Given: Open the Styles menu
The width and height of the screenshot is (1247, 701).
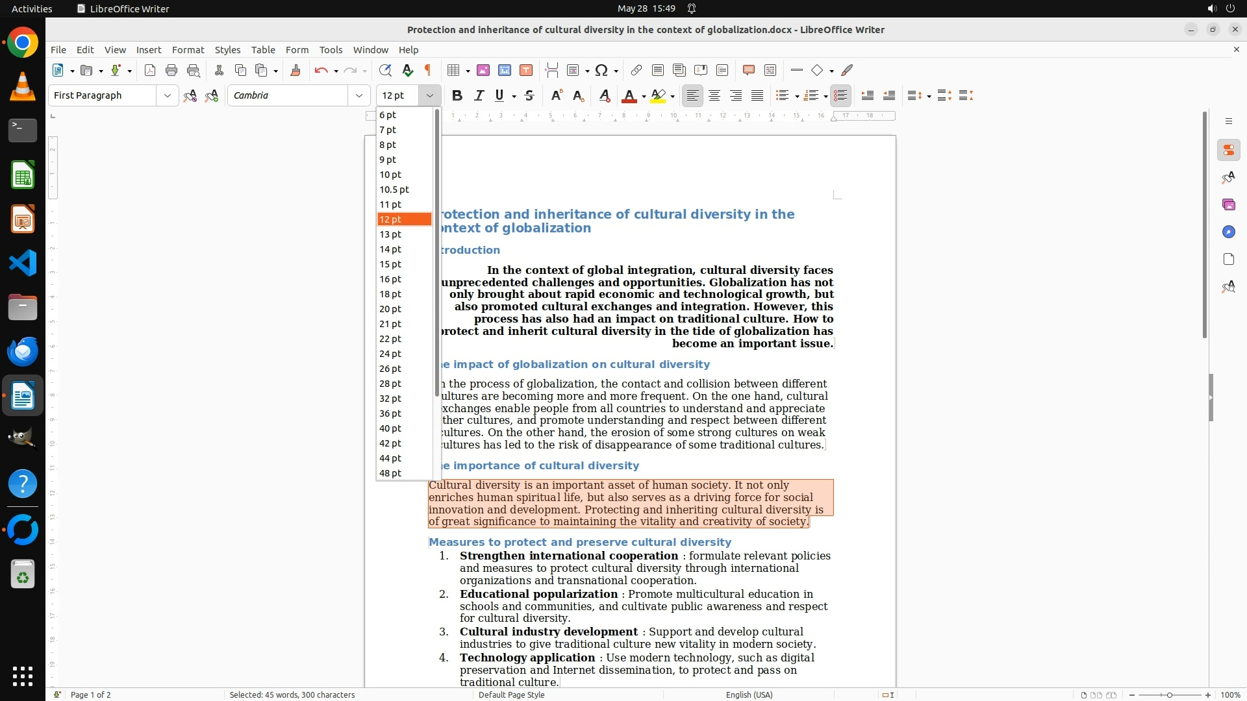Looking at the screenshot, I should point(227,49).
